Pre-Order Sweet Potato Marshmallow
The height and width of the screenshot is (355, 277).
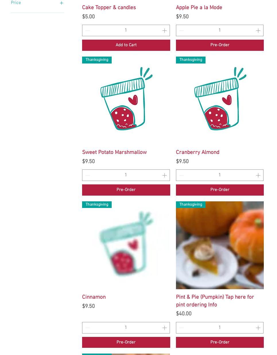point(126,190)
